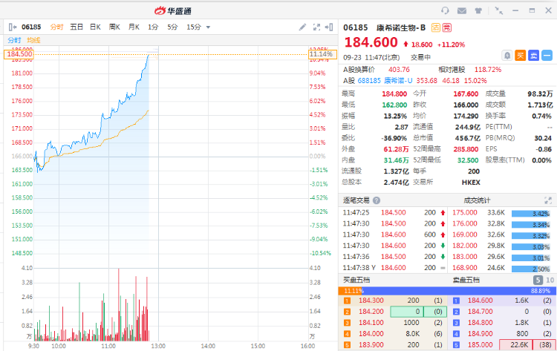This screenshot has height=351, width=557.
Task: Select ask level 3 price 184.800
Action: (x=481, y=323)
